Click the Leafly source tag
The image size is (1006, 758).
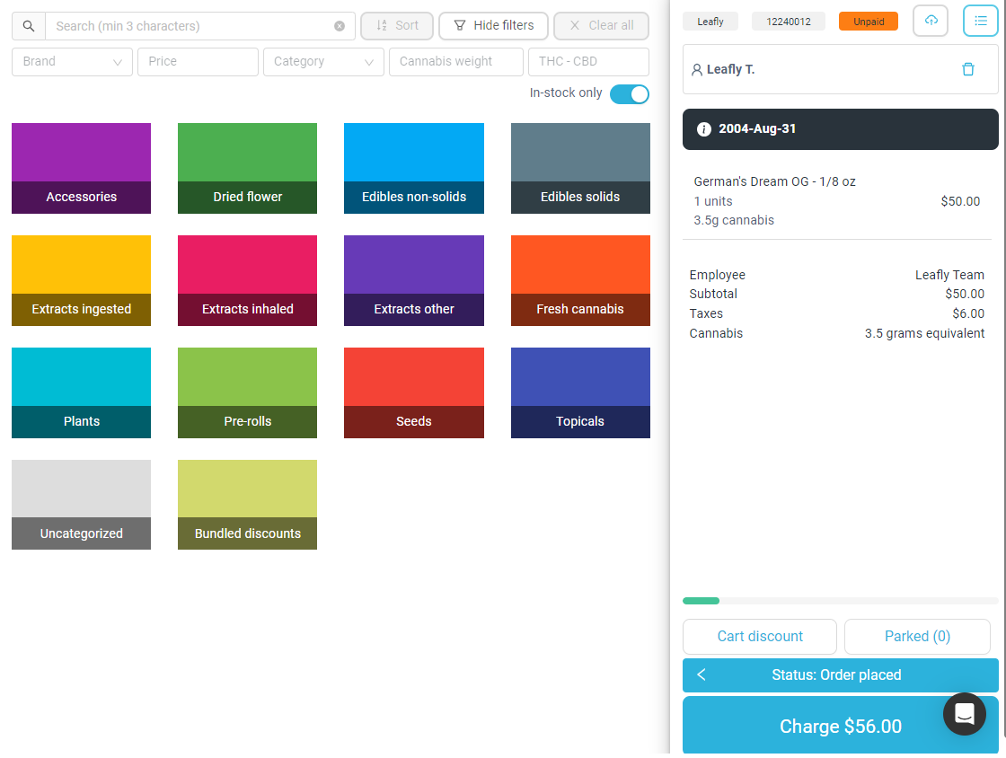click(x=710, y=22)
